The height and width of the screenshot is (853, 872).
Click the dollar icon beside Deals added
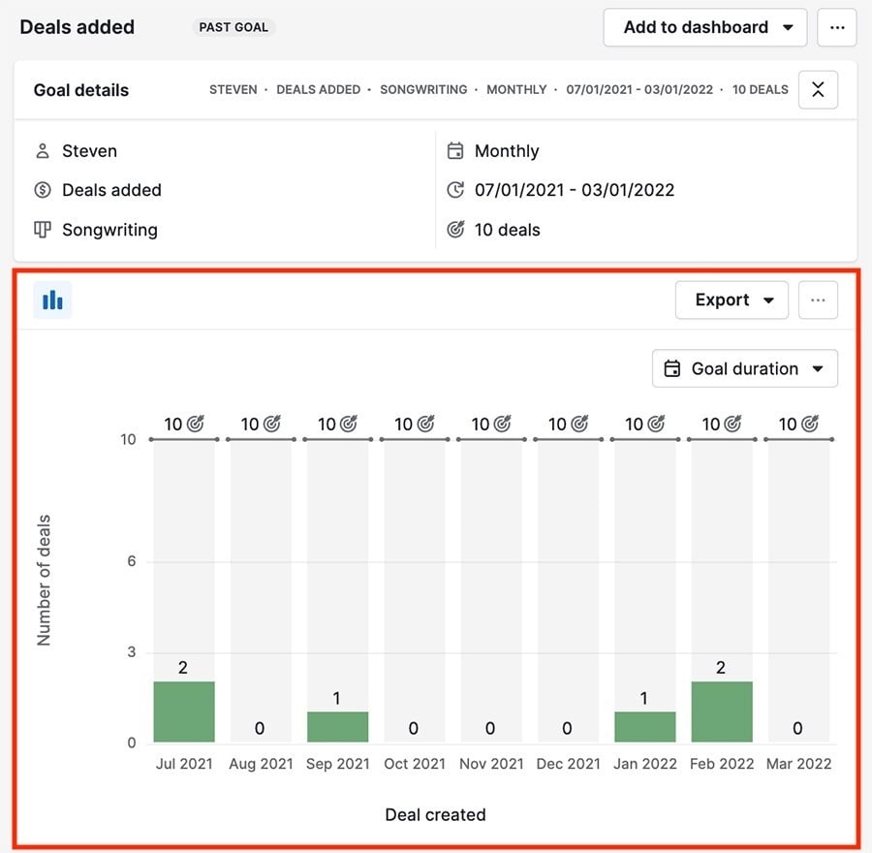tap(42, 190)
